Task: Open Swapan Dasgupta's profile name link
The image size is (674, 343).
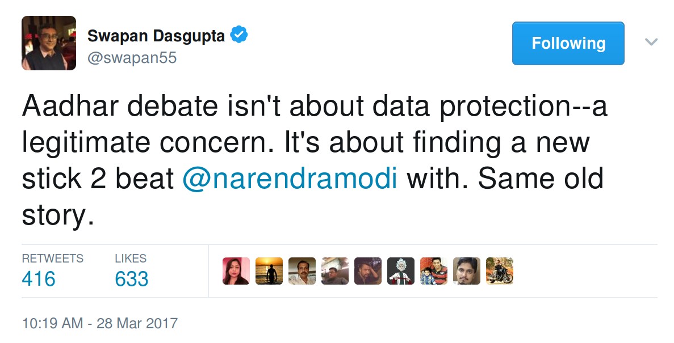Action: [x=157, y=36]
